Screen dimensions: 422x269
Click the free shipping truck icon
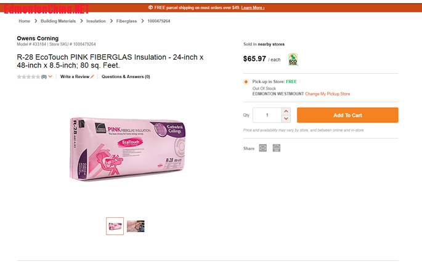coord(151,8)
